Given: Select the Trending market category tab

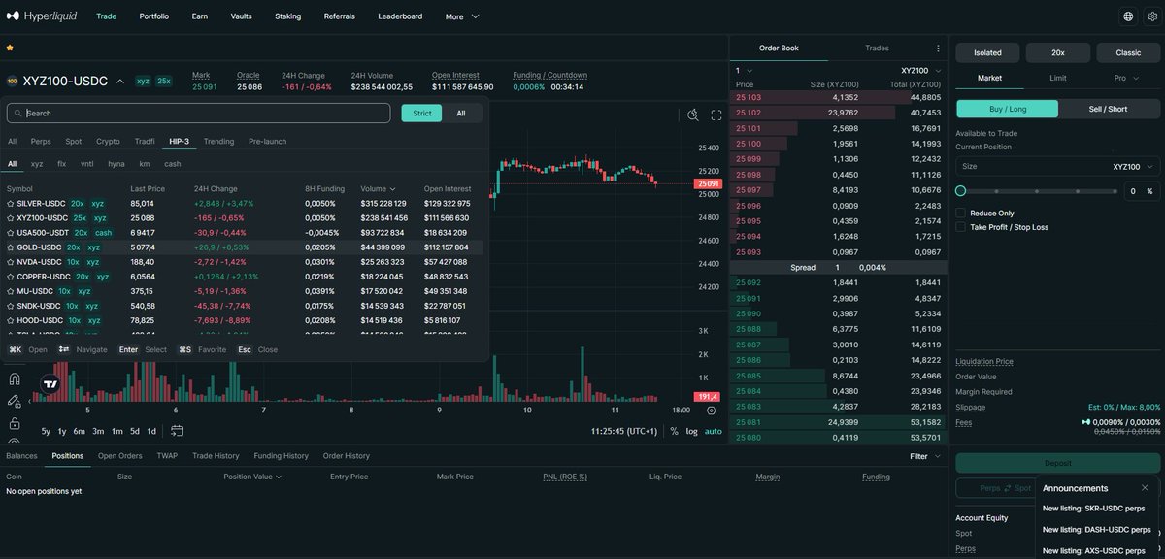Looking at the screenshot, I should click(218, 142).
